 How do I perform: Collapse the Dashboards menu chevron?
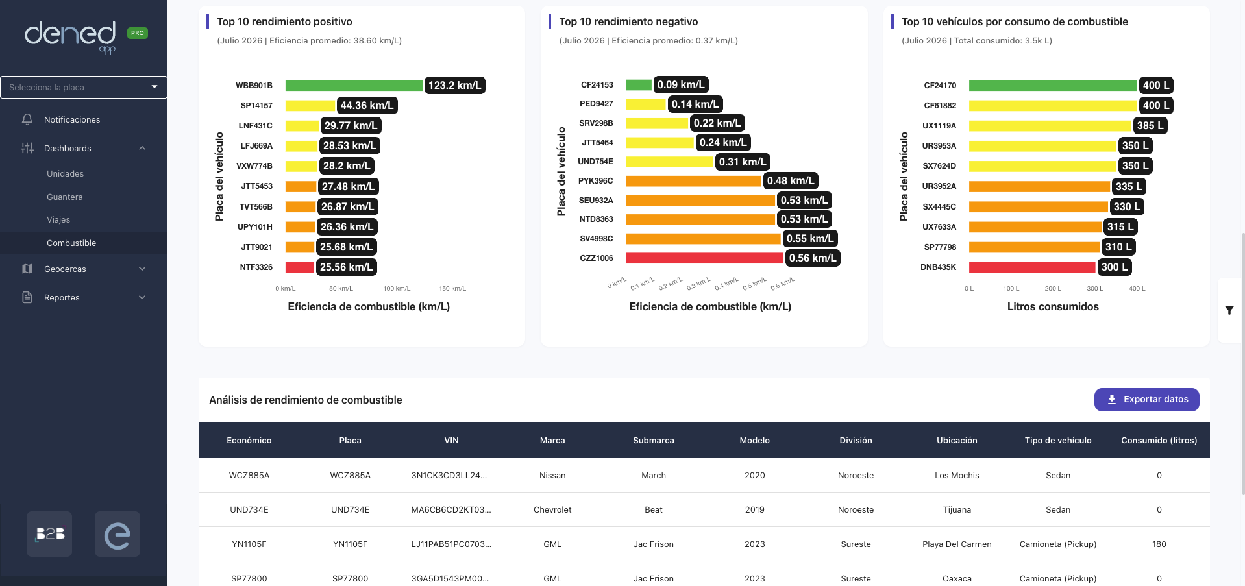tap(142, 148)
